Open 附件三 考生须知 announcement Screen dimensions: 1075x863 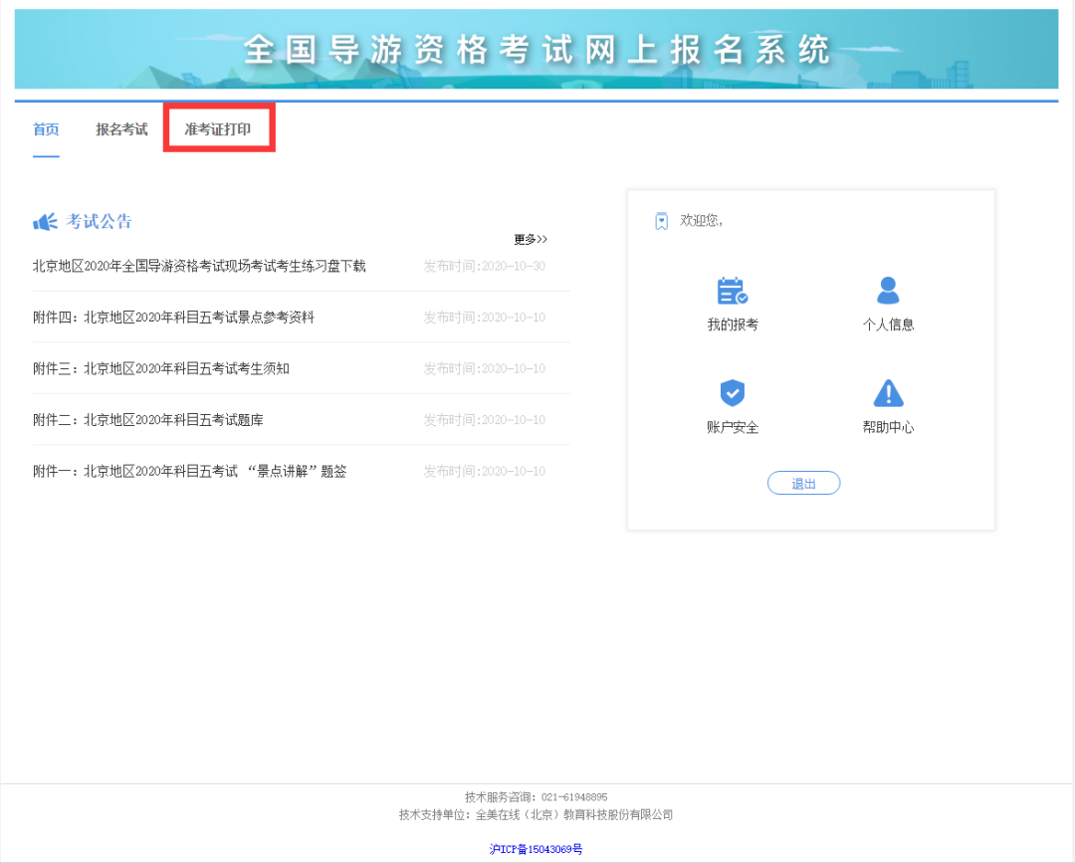(x=161, y=368)
